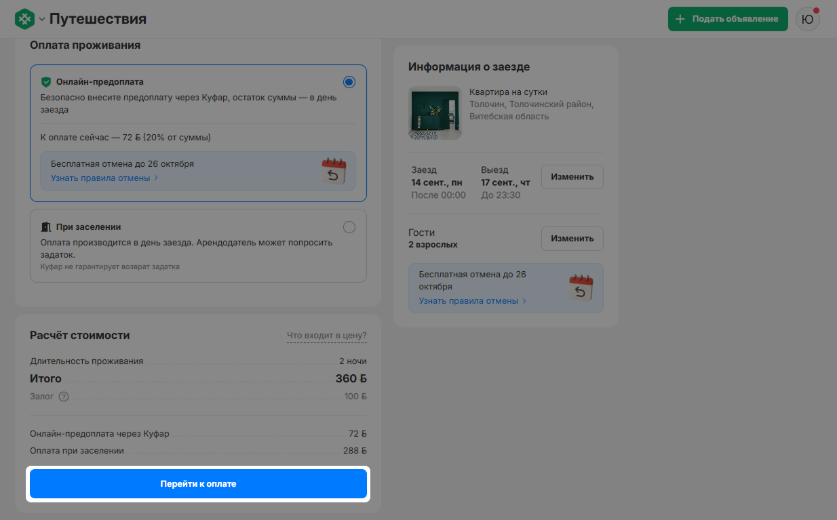
Task: Expand the dropdown arrow beside the logo
Action: click(x=42, y=19)
